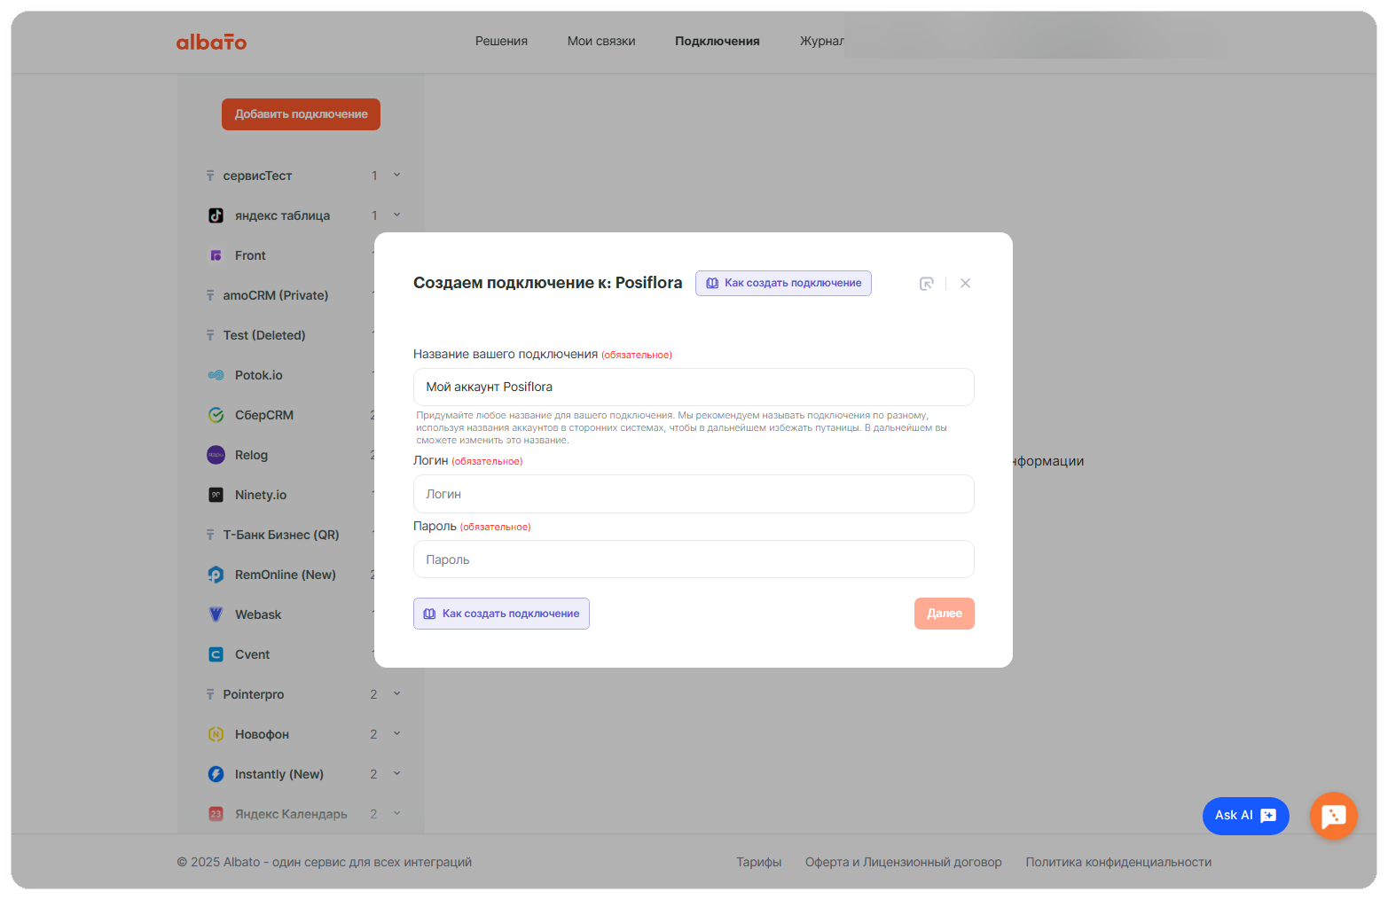Open Оферта и Лицензионный договор link
This screenshot has height=900, width=1388.
tap(903, 862)
